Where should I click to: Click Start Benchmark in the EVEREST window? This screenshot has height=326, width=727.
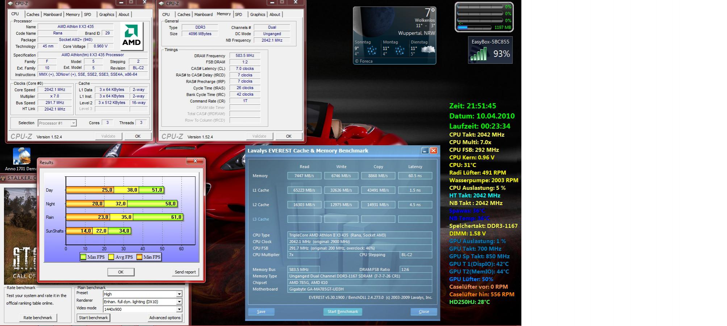[x=343, y=312]
